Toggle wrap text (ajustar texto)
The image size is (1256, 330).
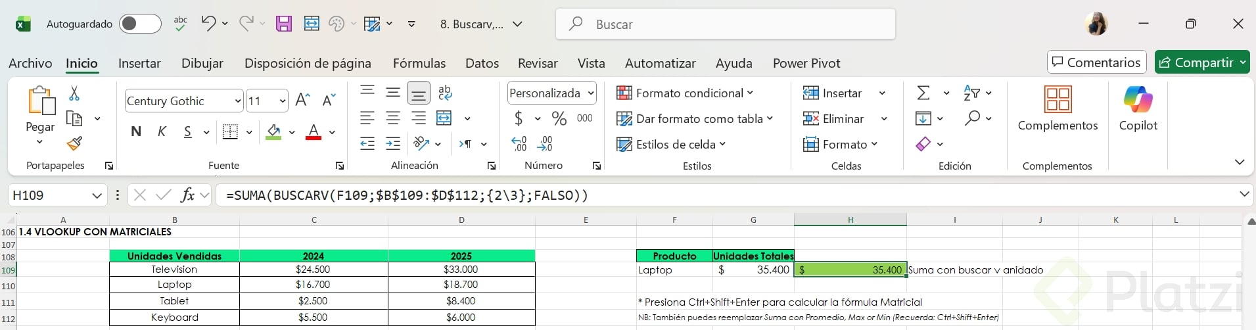click(x=445, y=93)
